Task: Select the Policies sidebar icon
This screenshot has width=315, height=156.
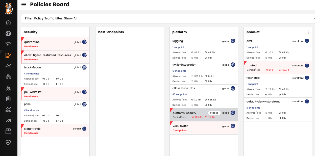Action: click(8, 55)
